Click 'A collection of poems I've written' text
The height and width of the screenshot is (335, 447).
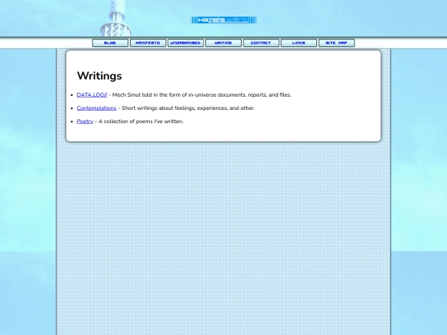[141, 122]
